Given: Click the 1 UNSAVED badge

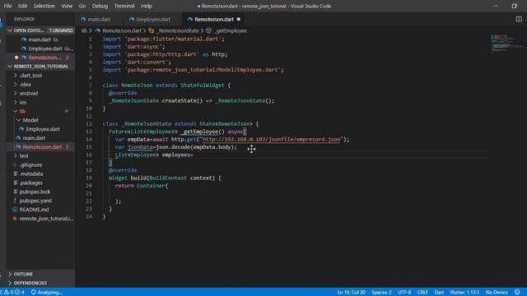Looking at the screenshot, I should [61, 30].
